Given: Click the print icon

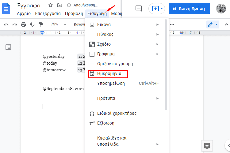Looking at the screenshot, I should (23, 24).
